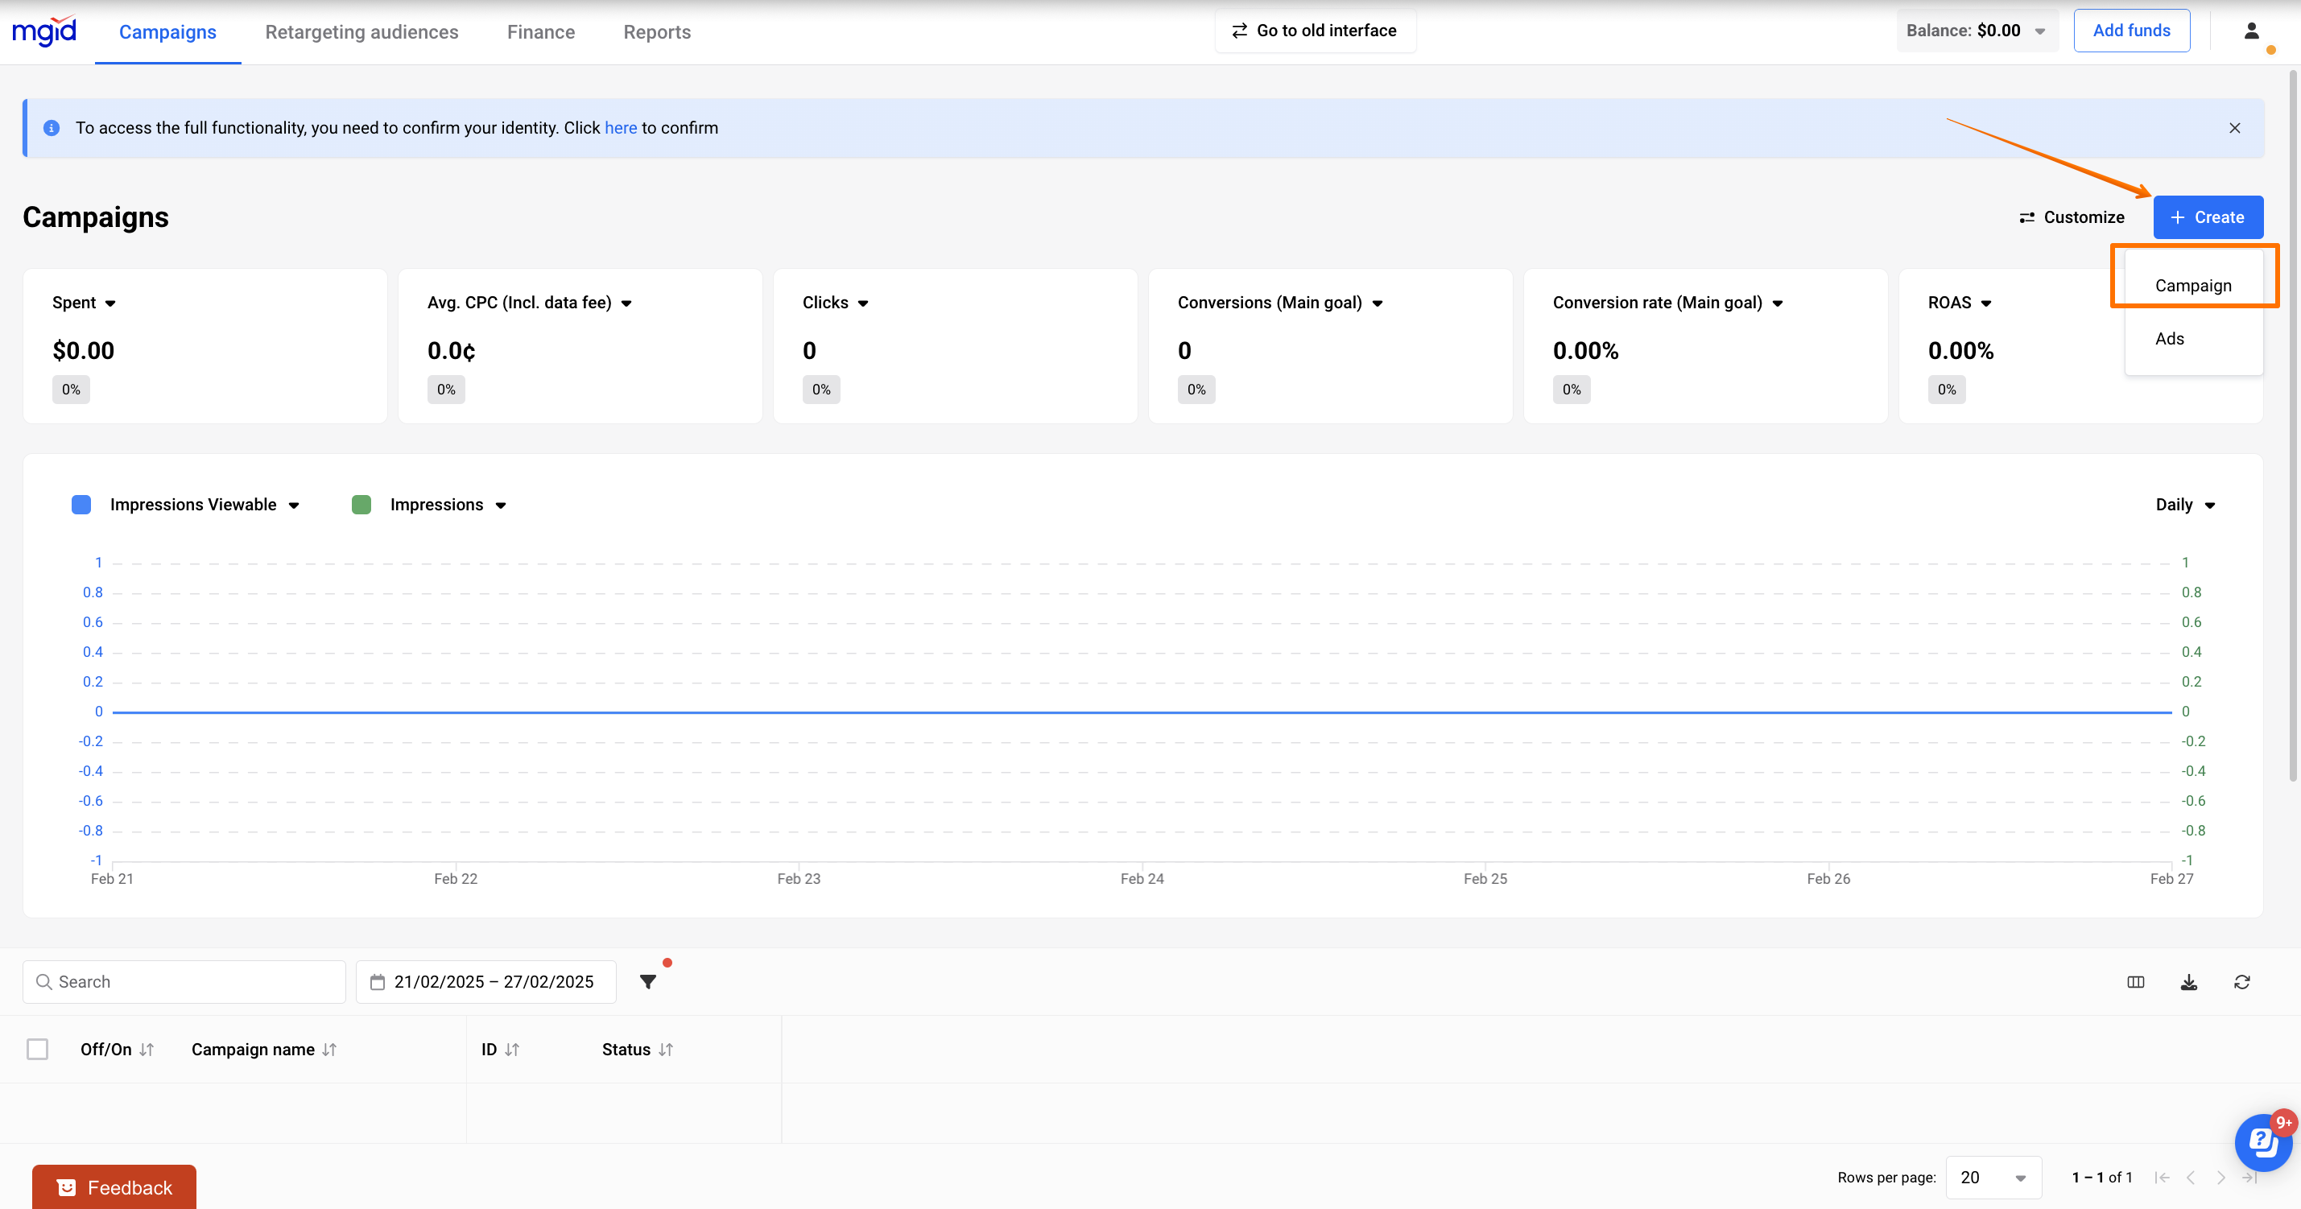Expand the Balance dropdown
This screenshot has height=1209, width=2301.
pyautogui.click(x=1976, y=31)
